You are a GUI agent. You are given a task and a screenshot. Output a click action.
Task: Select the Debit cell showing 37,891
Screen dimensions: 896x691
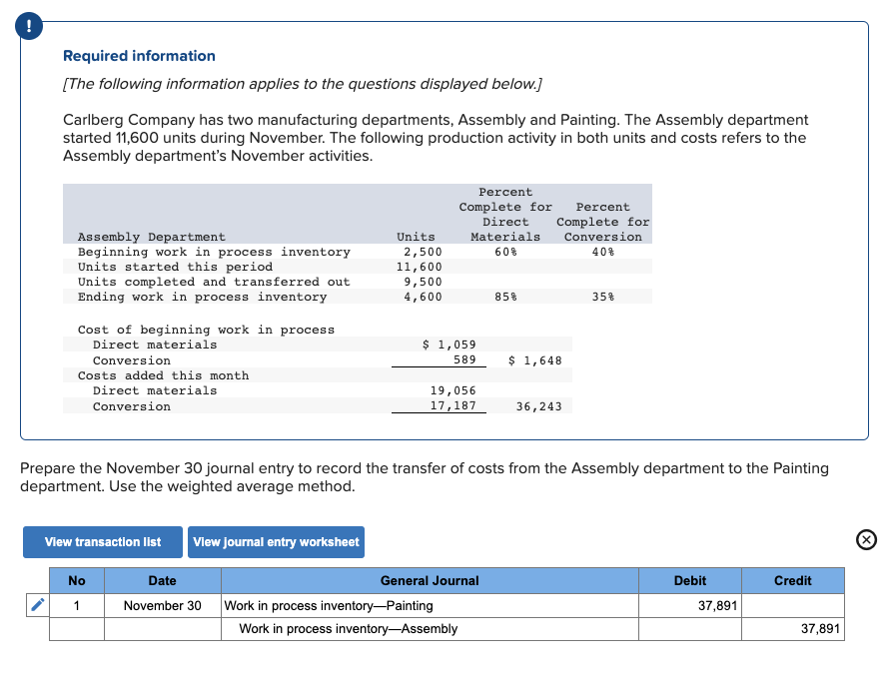pos(689,605)
